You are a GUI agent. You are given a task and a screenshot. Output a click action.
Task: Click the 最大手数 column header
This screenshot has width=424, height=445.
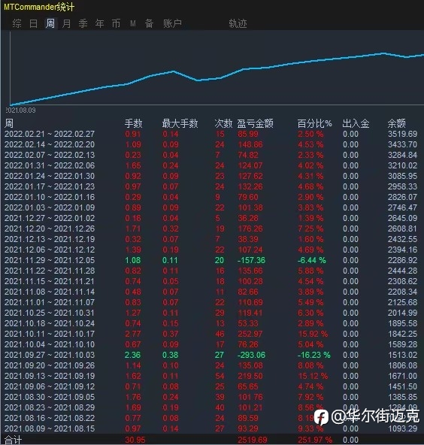(x=180, y=123)
